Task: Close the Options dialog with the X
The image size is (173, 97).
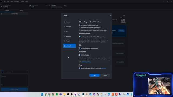Action: [110, 16]
